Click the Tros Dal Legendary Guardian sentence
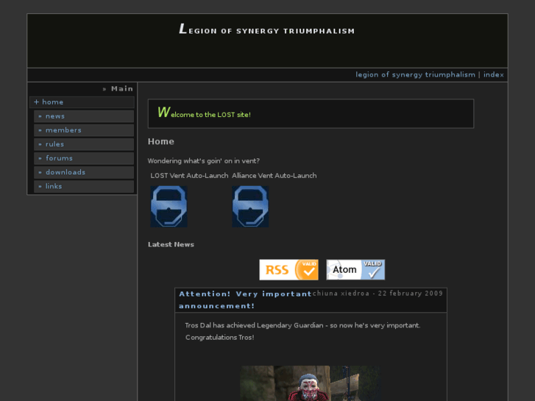Image resolution: width=535 pixels, height=401 pixels. point(302,325)
